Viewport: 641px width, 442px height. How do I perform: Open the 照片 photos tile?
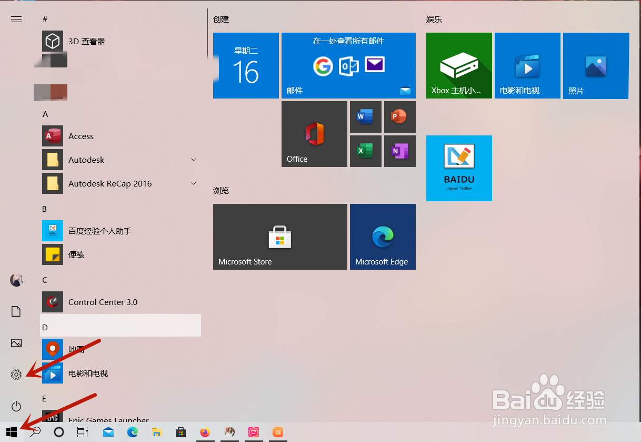point(596,65)
